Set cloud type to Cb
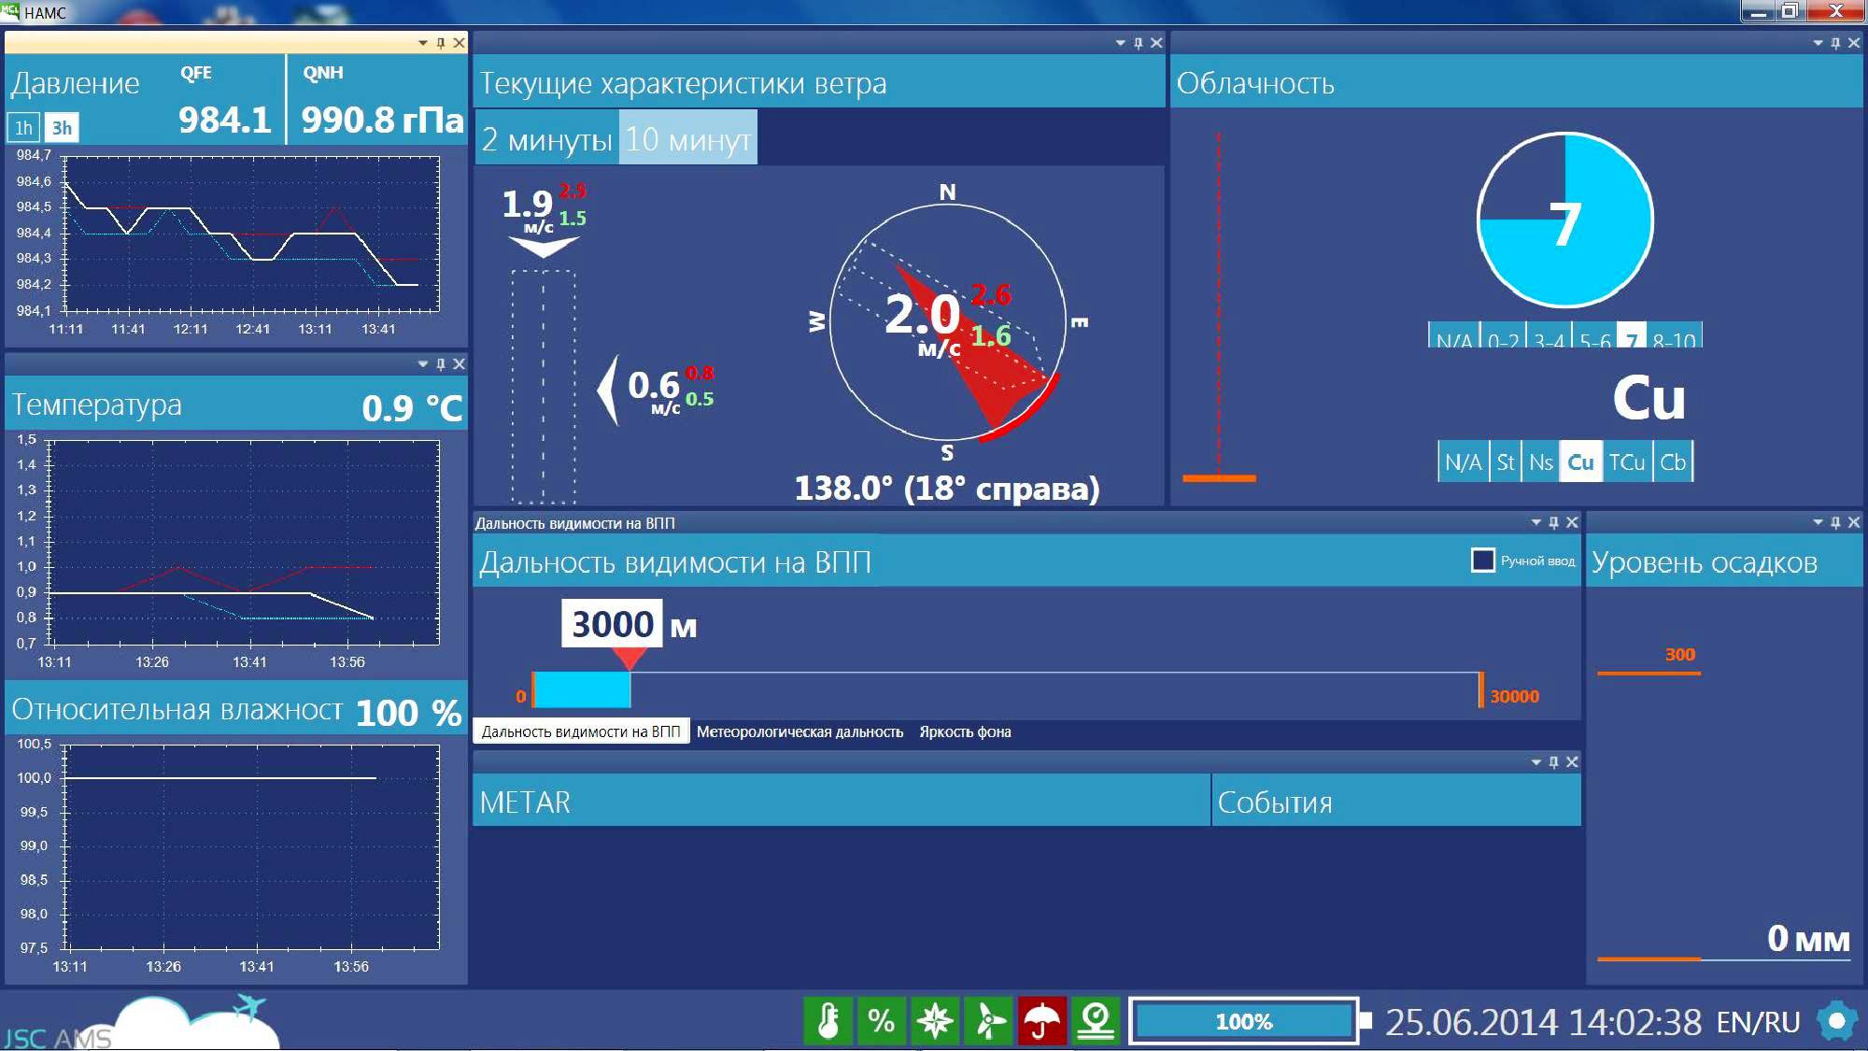This screenshot has height=1051, width=1868. (1672, 462)
